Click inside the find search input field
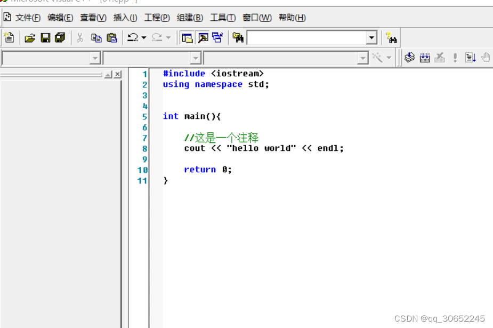Viewport: 493px width, 328px height. [304, 37]
